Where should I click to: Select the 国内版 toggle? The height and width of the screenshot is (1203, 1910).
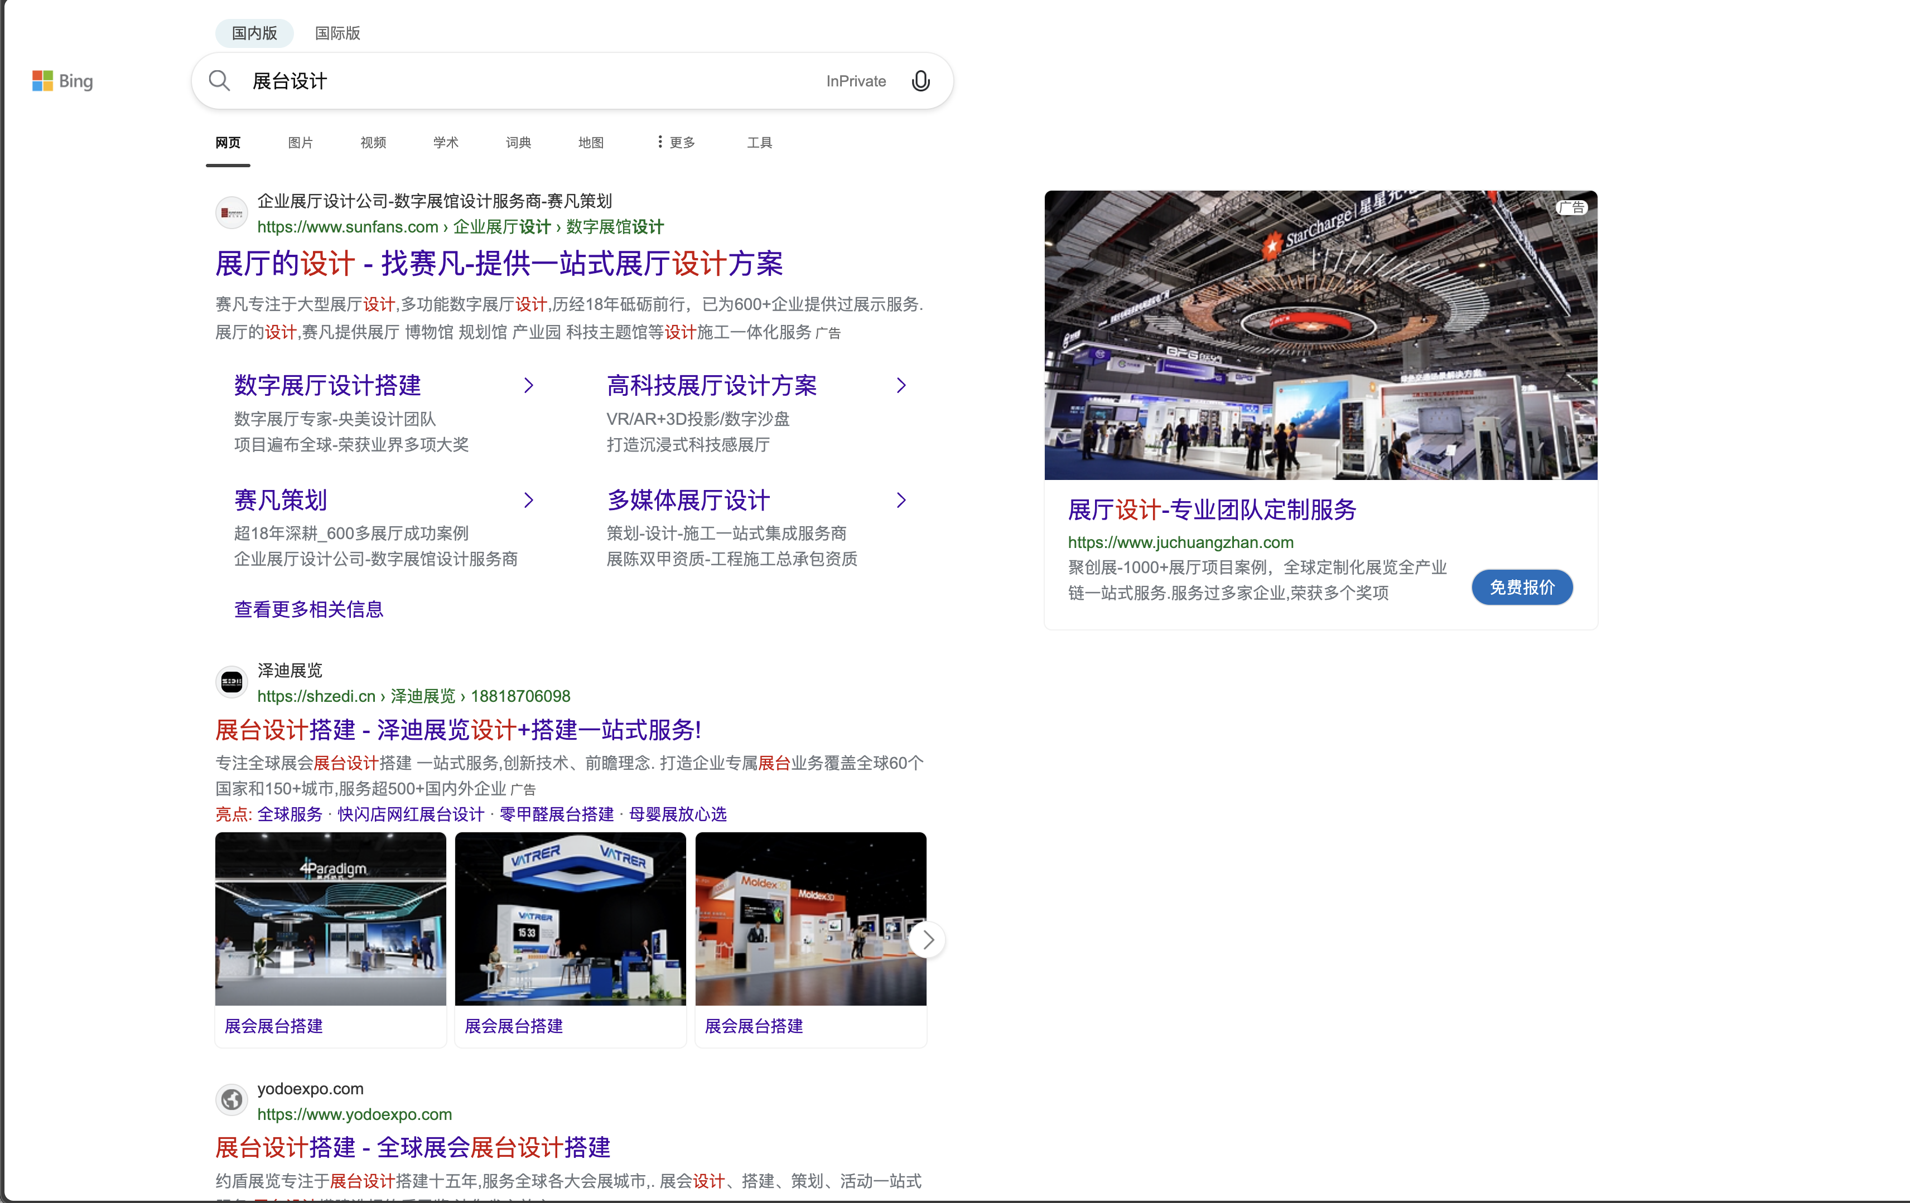[254, 33]
